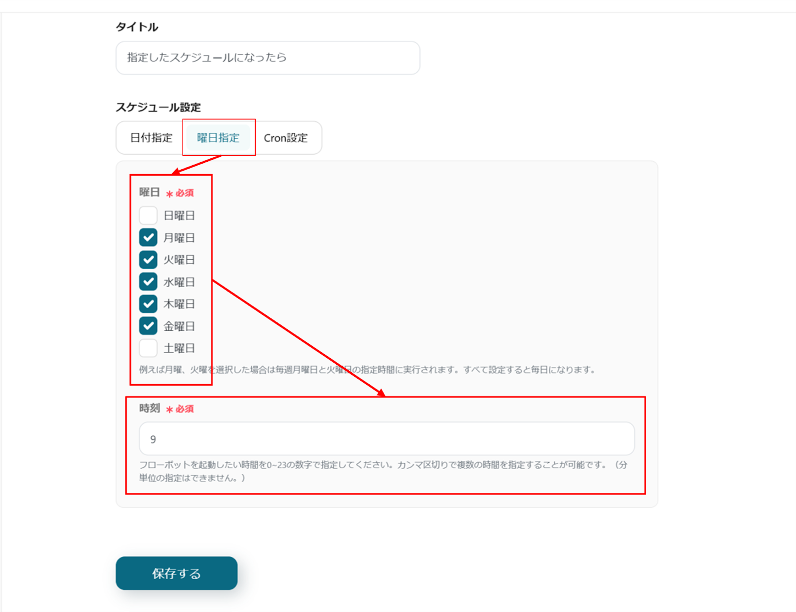Viewport: 796px width, 612px height.
Task: Click the 保存する button
Action: pyautogui.click(x=177, y=573)
